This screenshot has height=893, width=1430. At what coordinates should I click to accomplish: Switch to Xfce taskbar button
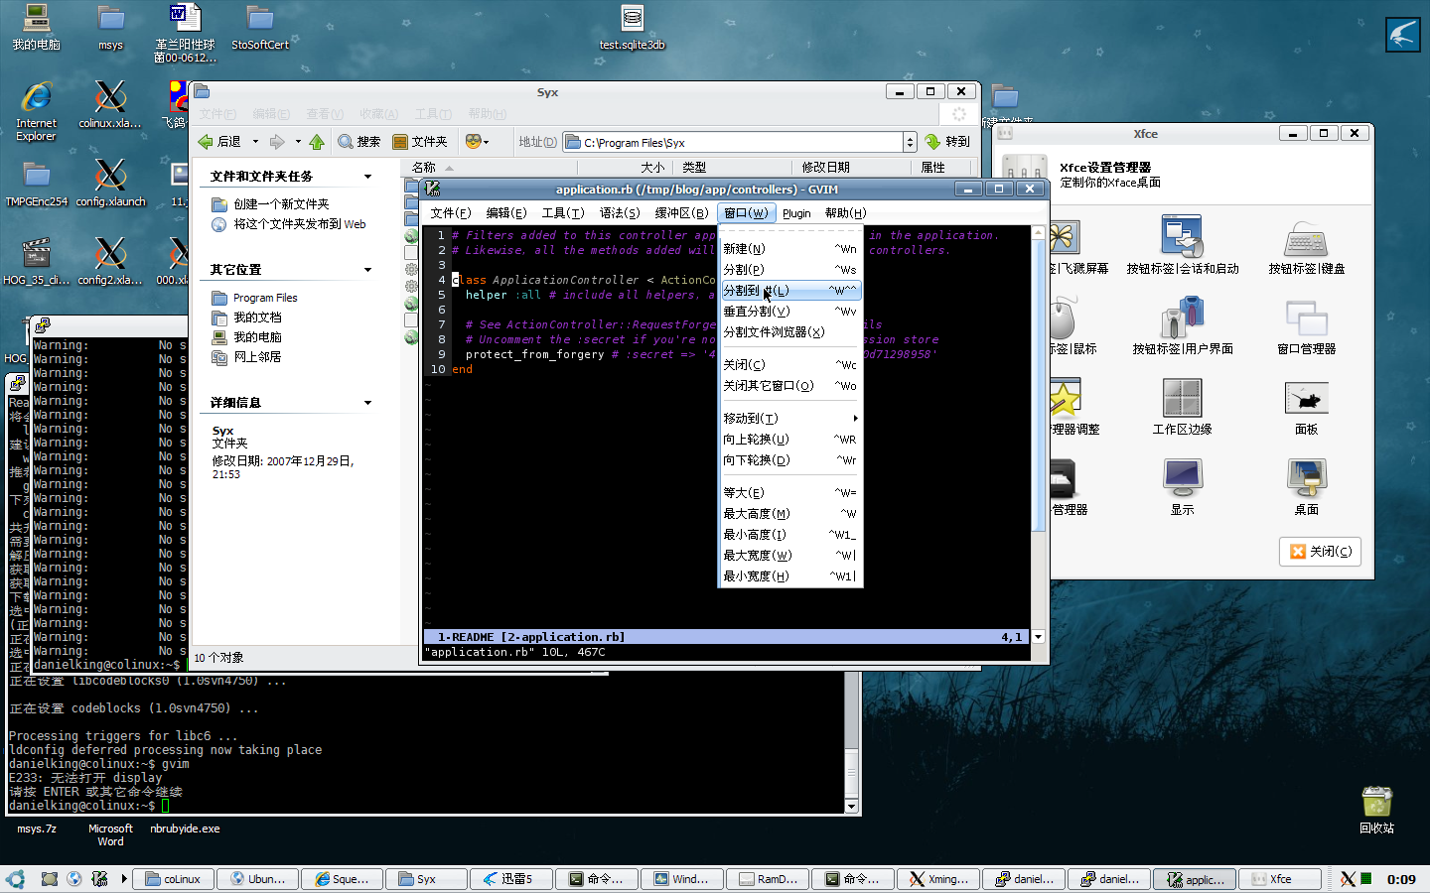[1280, 879]
